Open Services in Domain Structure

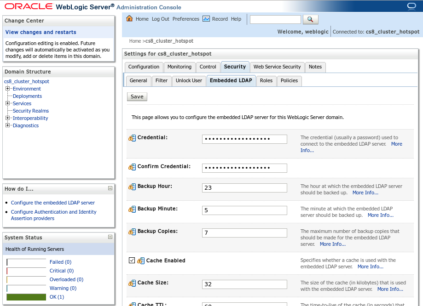tap(22, 103)
